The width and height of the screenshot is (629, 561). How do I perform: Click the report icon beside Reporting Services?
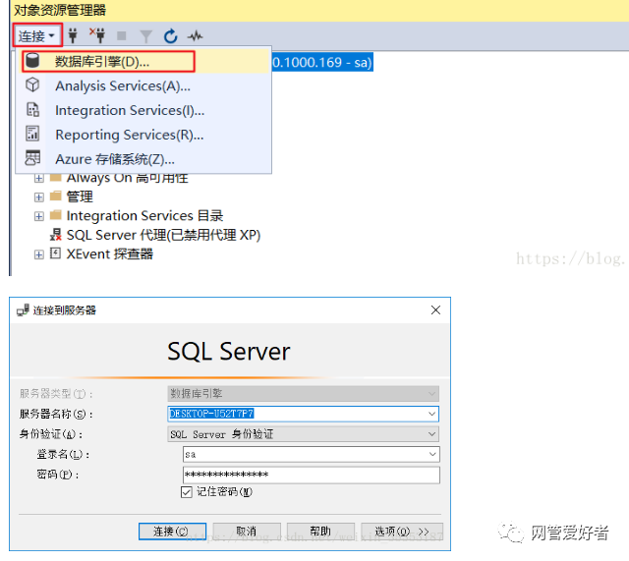32,134
